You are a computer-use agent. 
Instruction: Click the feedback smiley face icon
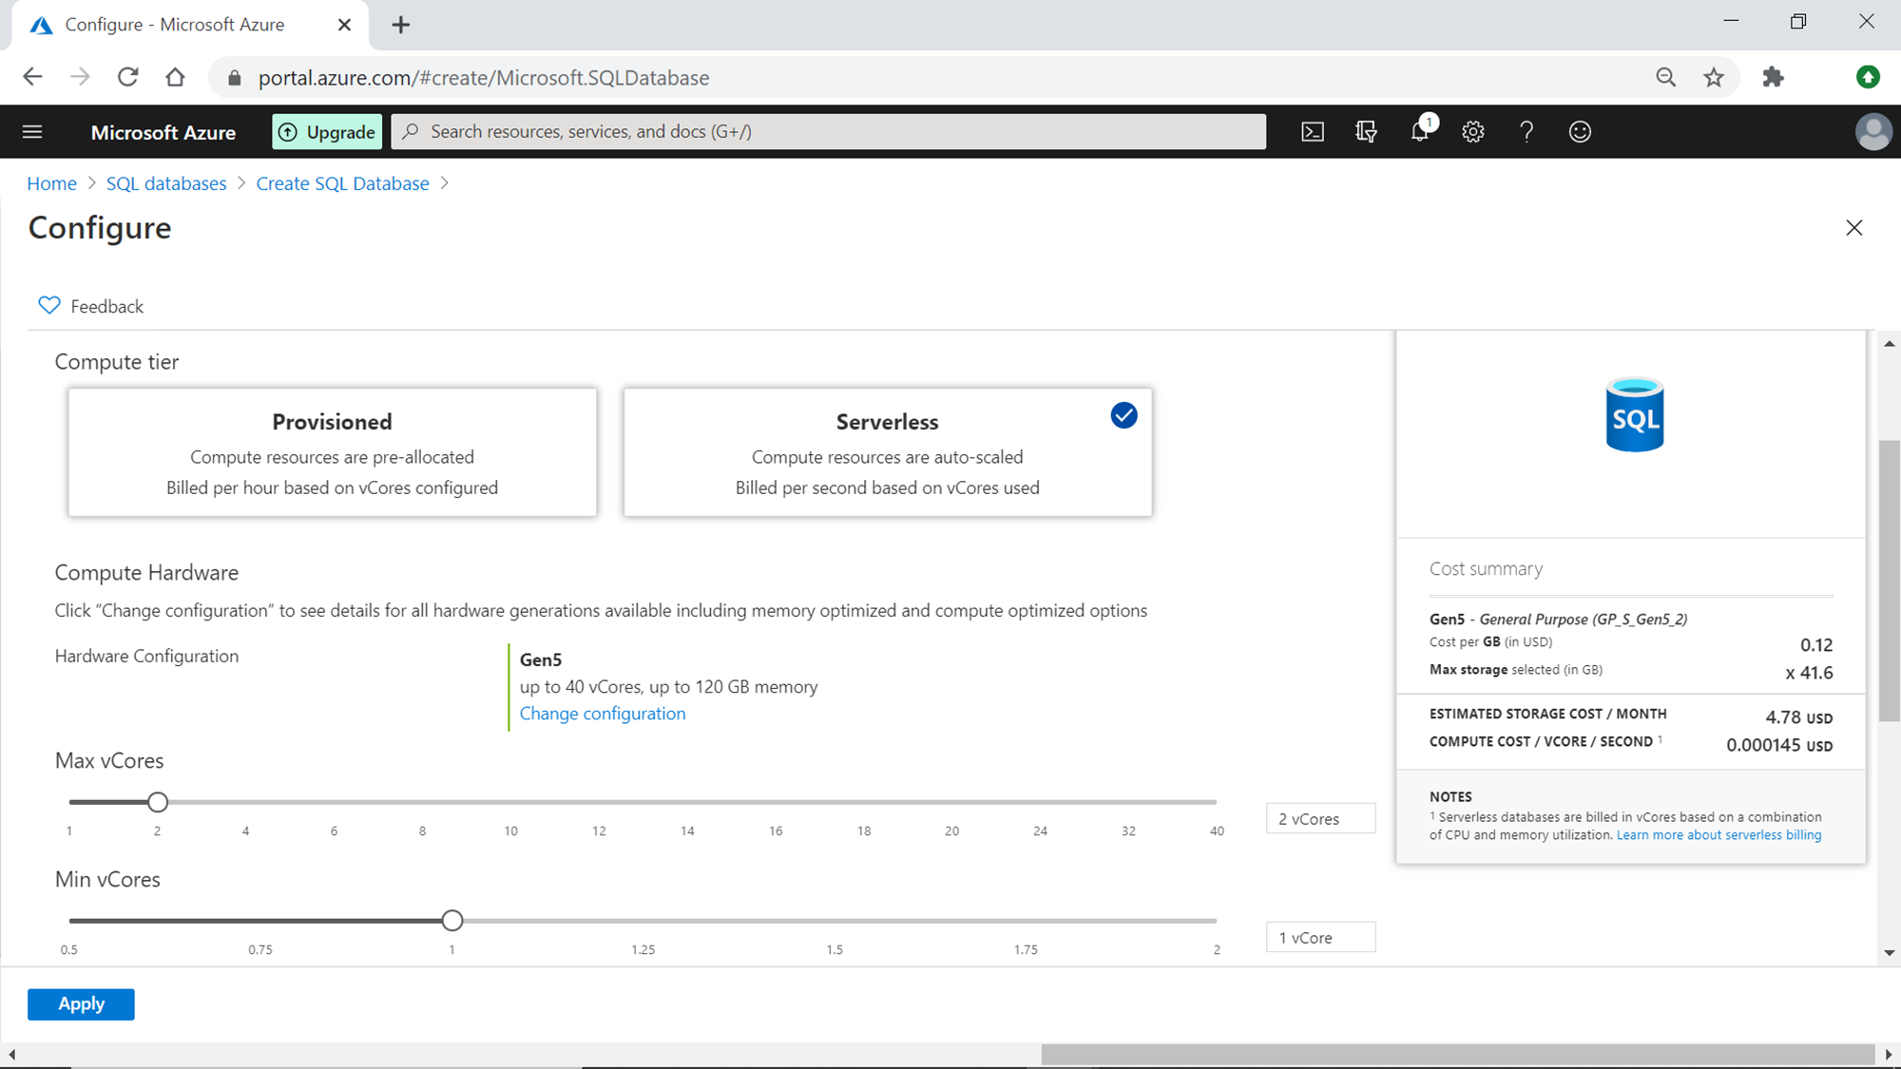(1580, 132)
